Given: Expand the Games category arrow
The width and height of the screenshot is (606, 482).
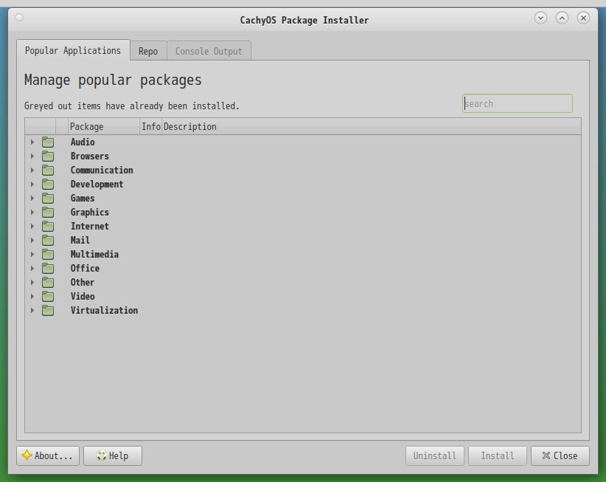Looking at the screenshot, I should coord(32,199).
